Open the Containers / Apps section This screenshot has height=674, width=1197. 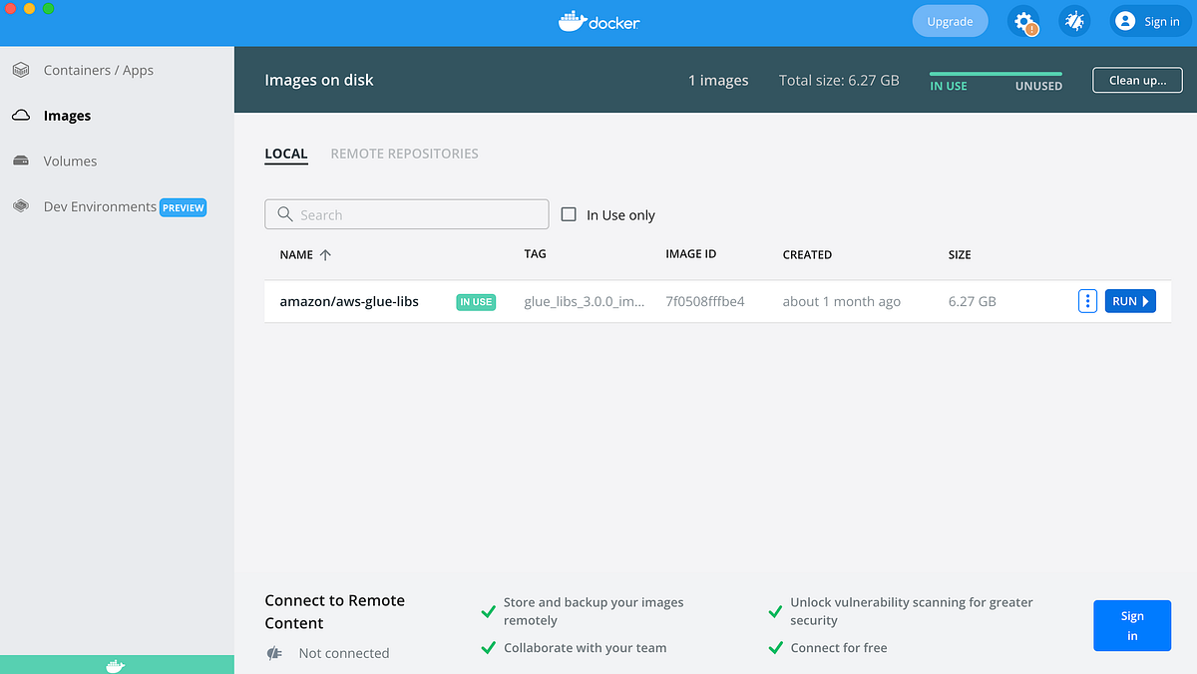[98, 70]
